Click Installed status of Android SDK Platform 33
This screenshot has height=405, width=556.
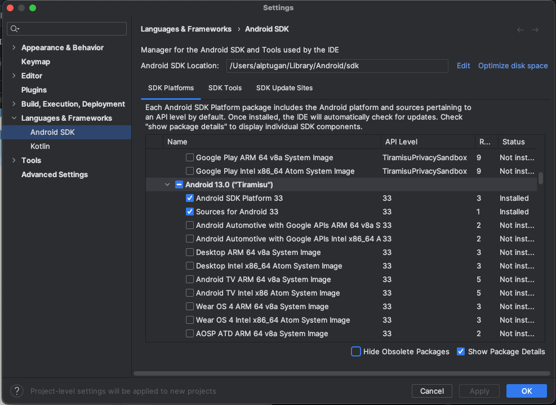coord(514,198)
